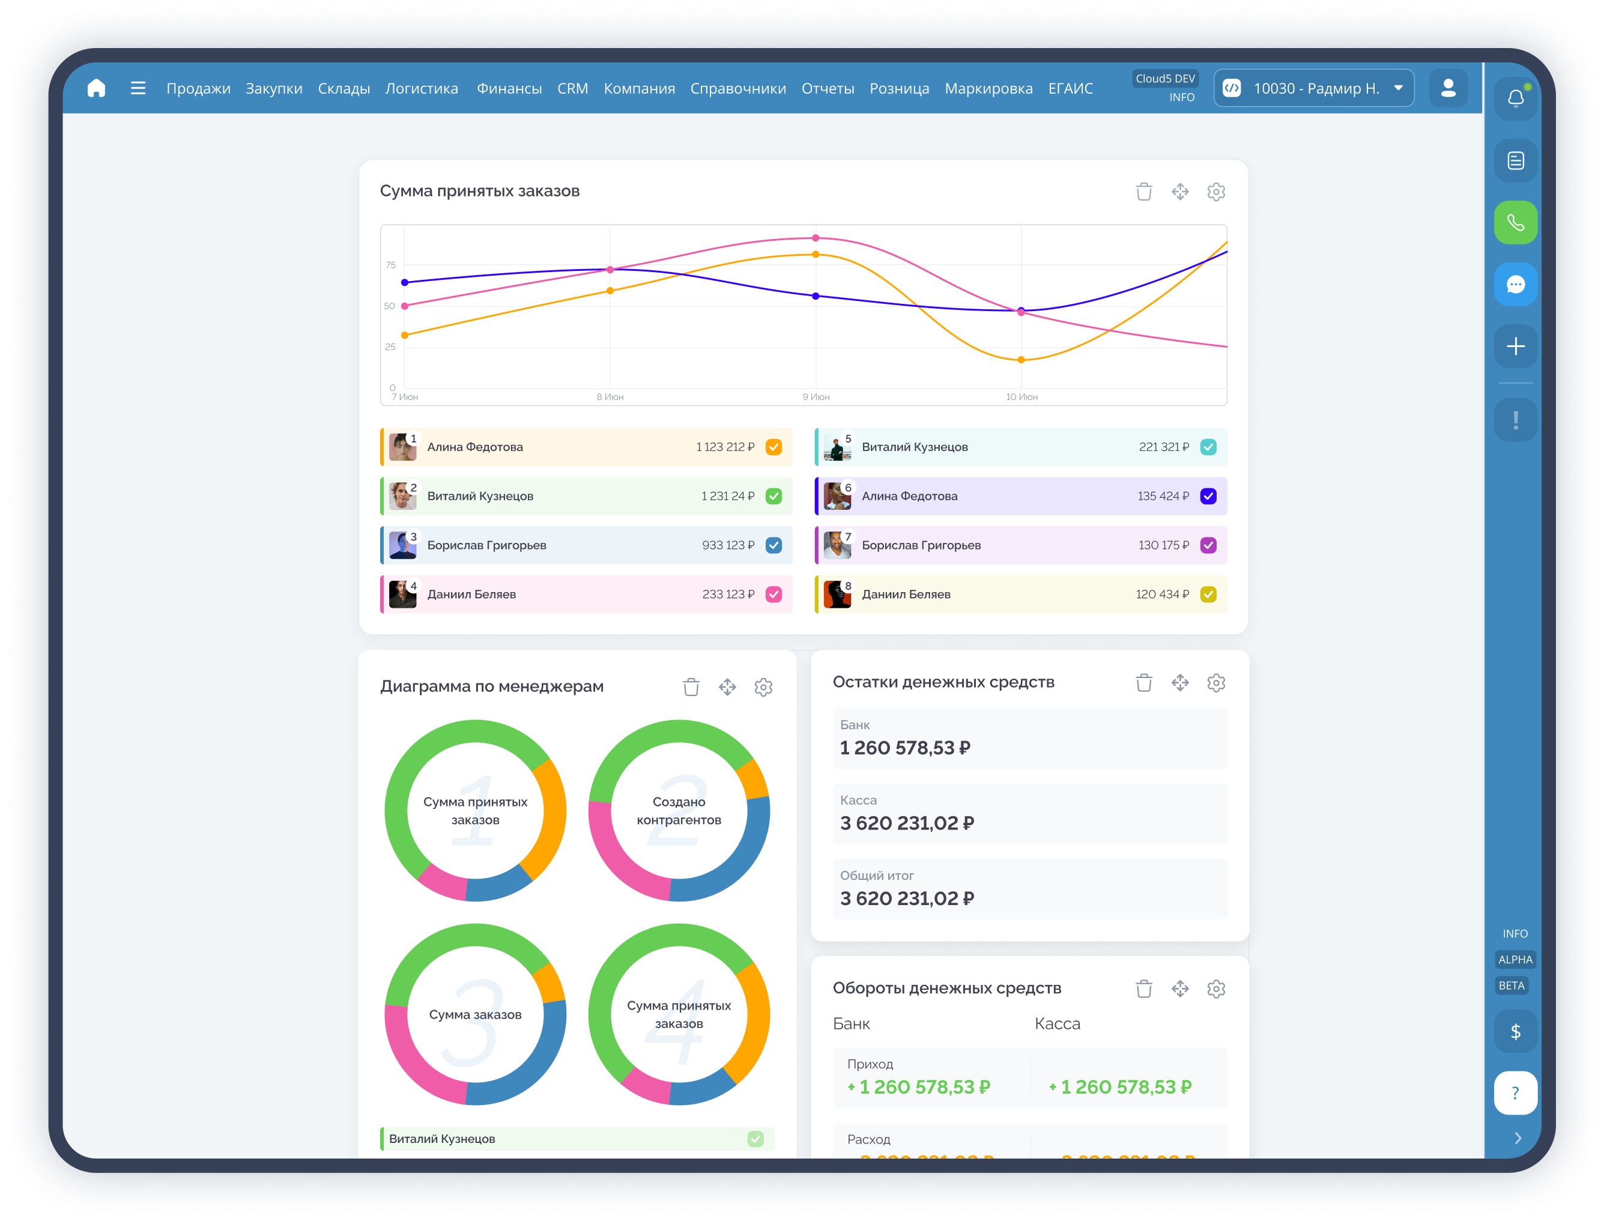1604x1221 pixels.
Task: Click move icon of 'Диаграмма по менеджерам'
Action: 727,687
